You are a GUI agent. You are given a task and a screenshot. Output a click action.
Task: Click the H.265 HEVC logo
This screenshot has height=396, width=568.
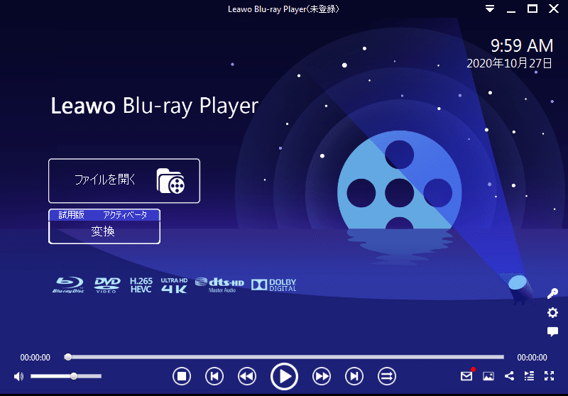[141, 285]
